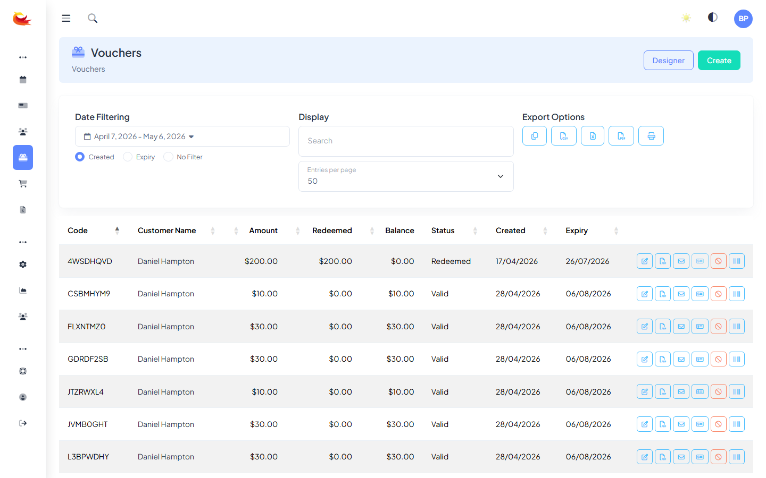This screenshot has width=766, height=478.
Task: Export vouchers as CSV
Action: [564, 136]
